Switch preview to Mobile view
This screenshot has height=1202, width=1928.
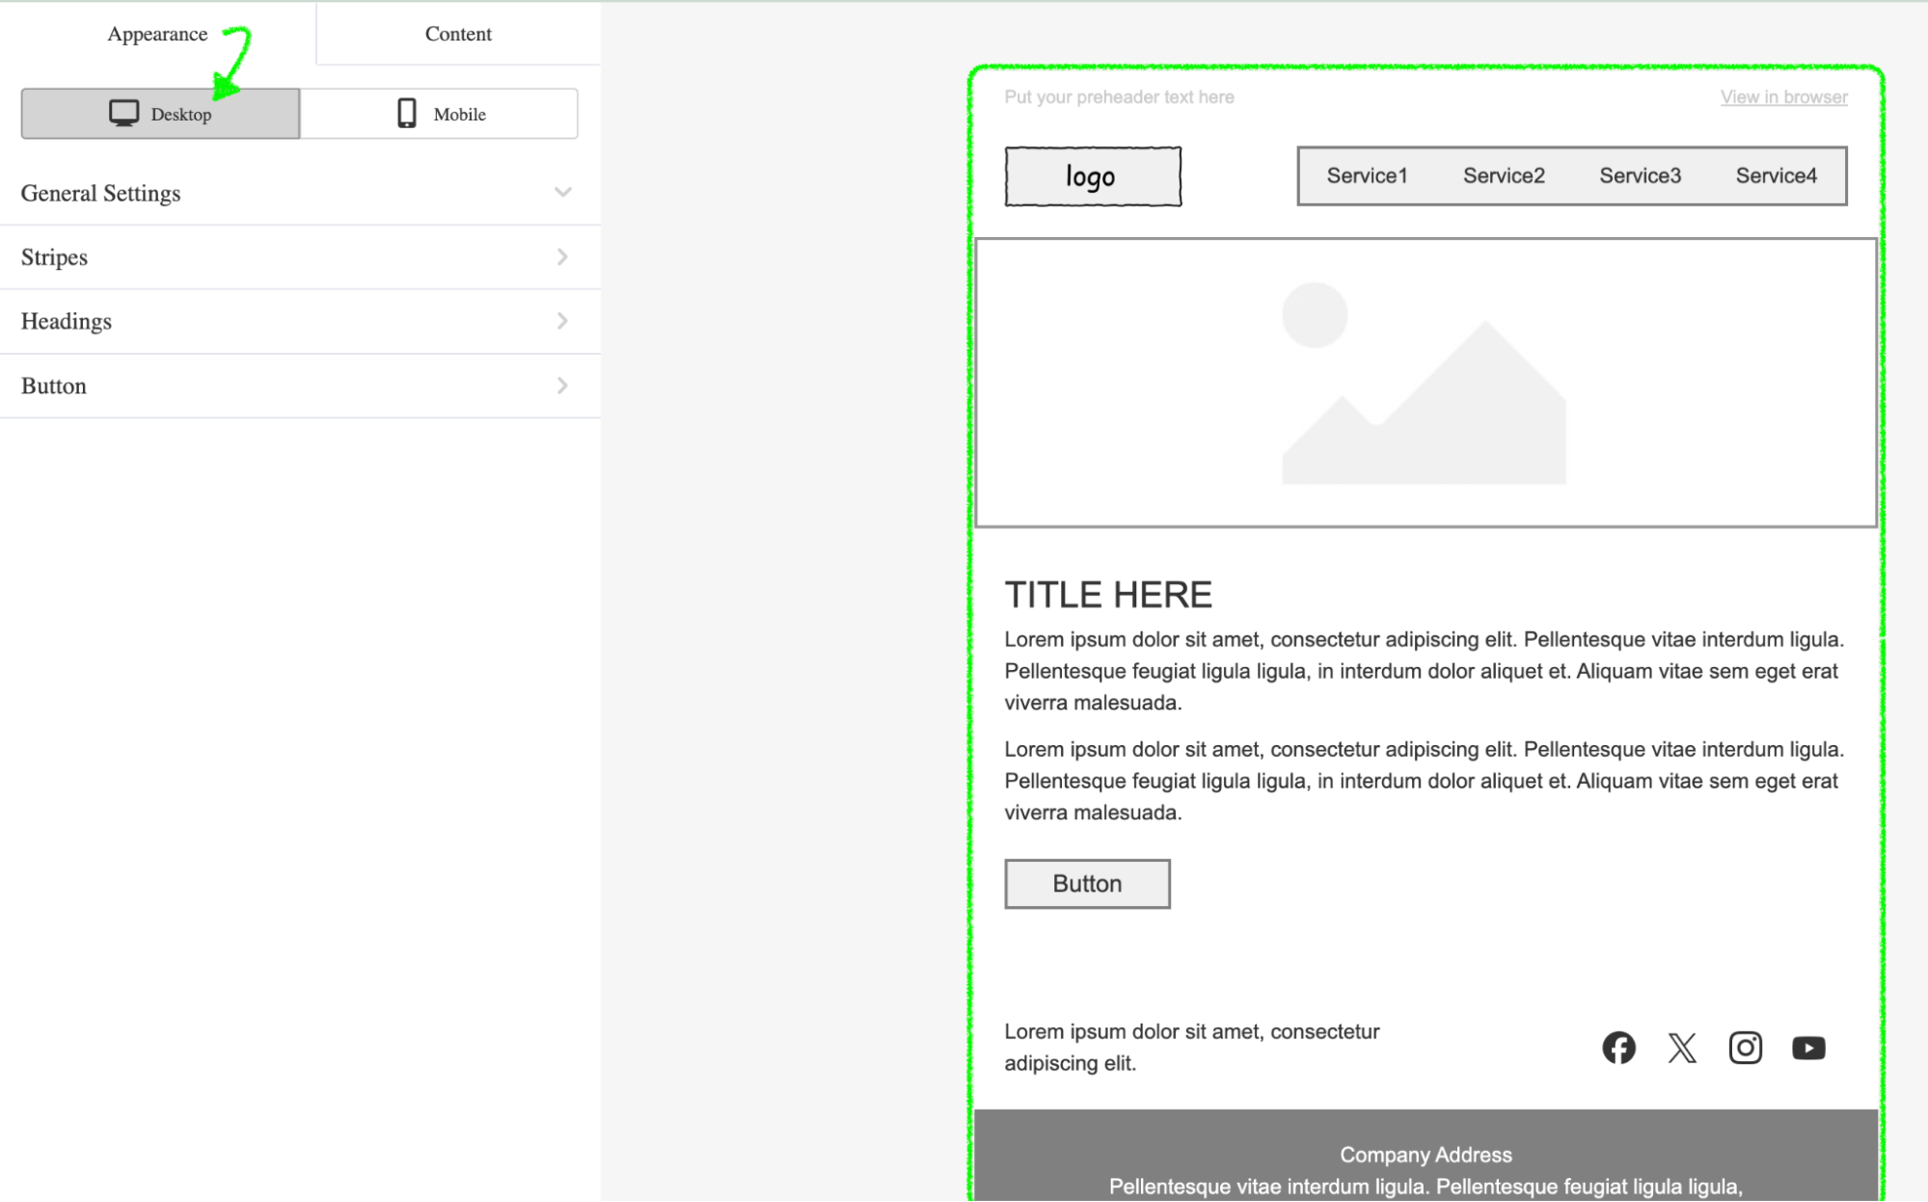(440, 114)
